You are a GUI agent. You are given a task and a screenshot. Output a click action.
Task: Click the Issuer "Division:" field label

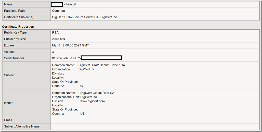click(58, 101)
